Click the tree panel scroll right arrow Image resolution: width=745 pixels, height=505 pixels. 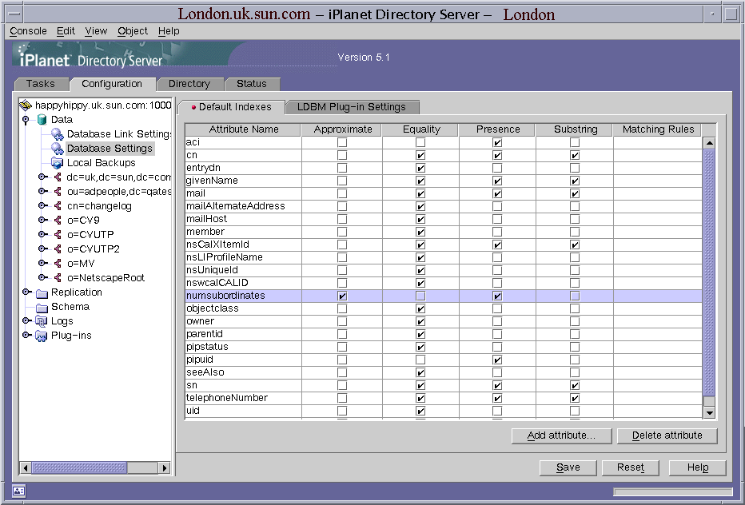(x=165, y=467)
